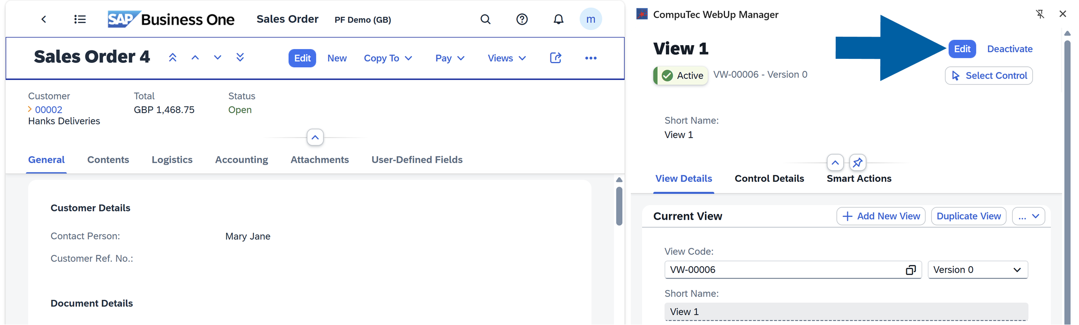Open the Smart Actions tab
1079x325 pixels.
tap(859, 179)
